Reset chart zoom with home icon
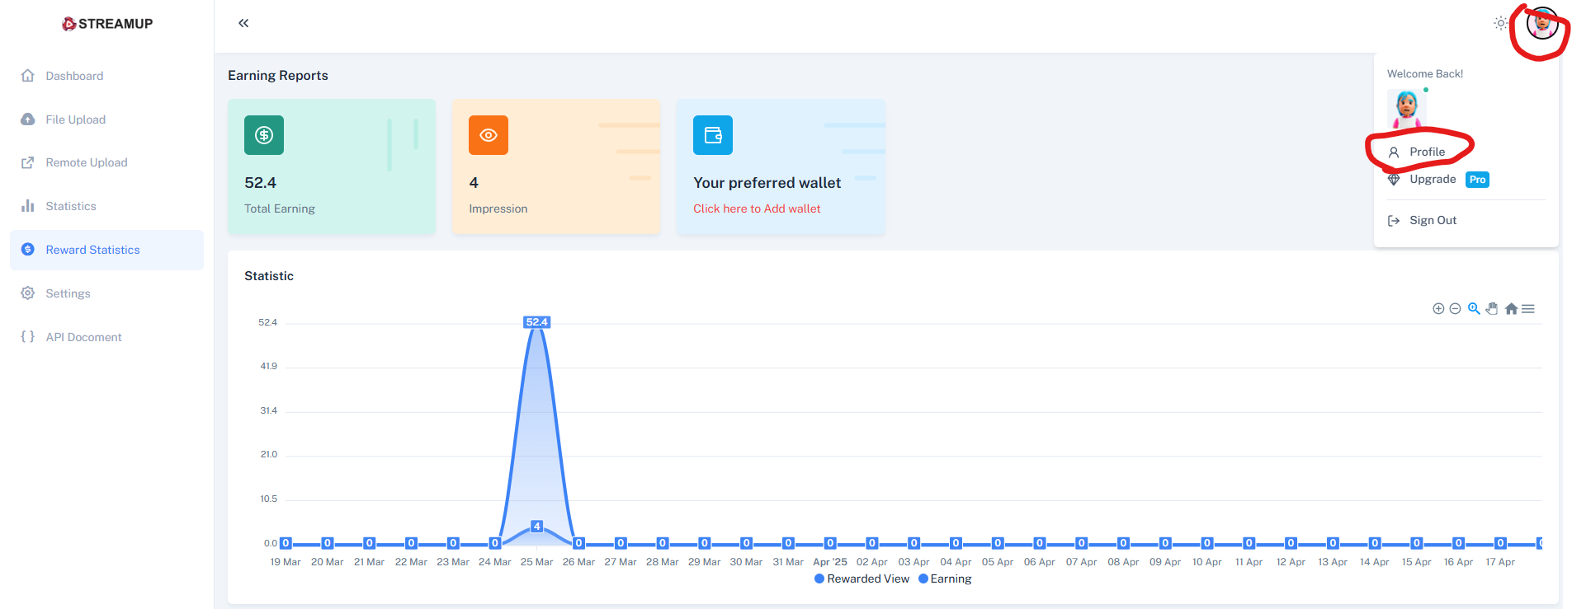Image resolution: width=1572 pixels, height=609 pixels. pyautogui.click(x=1511, y=309)
